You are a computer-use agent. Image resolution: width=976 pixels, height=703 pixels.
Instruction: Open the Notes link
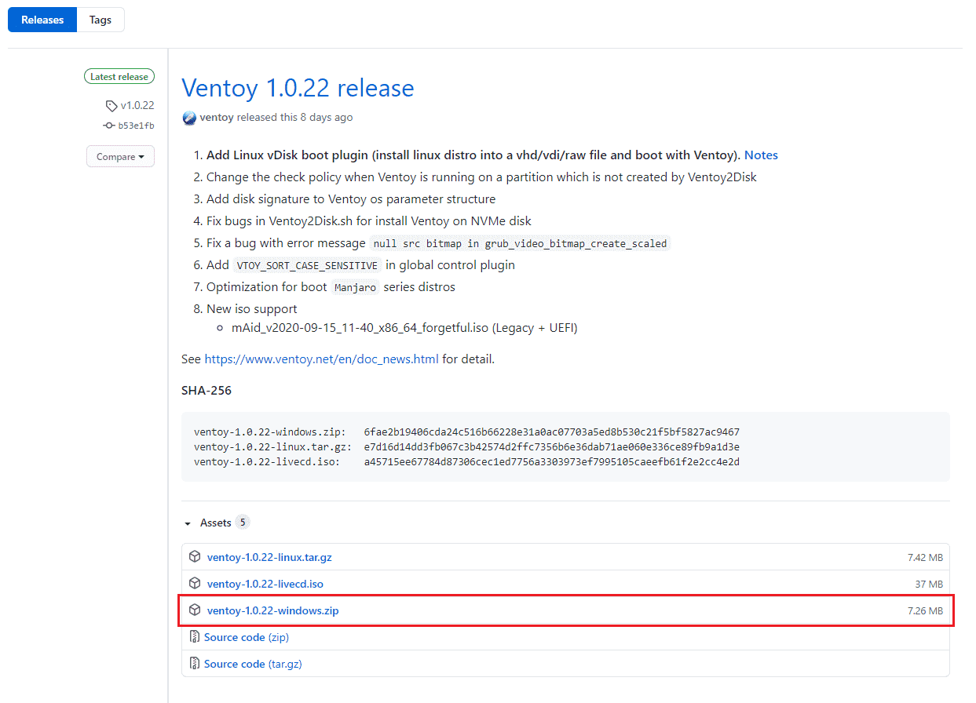(761, 155)
